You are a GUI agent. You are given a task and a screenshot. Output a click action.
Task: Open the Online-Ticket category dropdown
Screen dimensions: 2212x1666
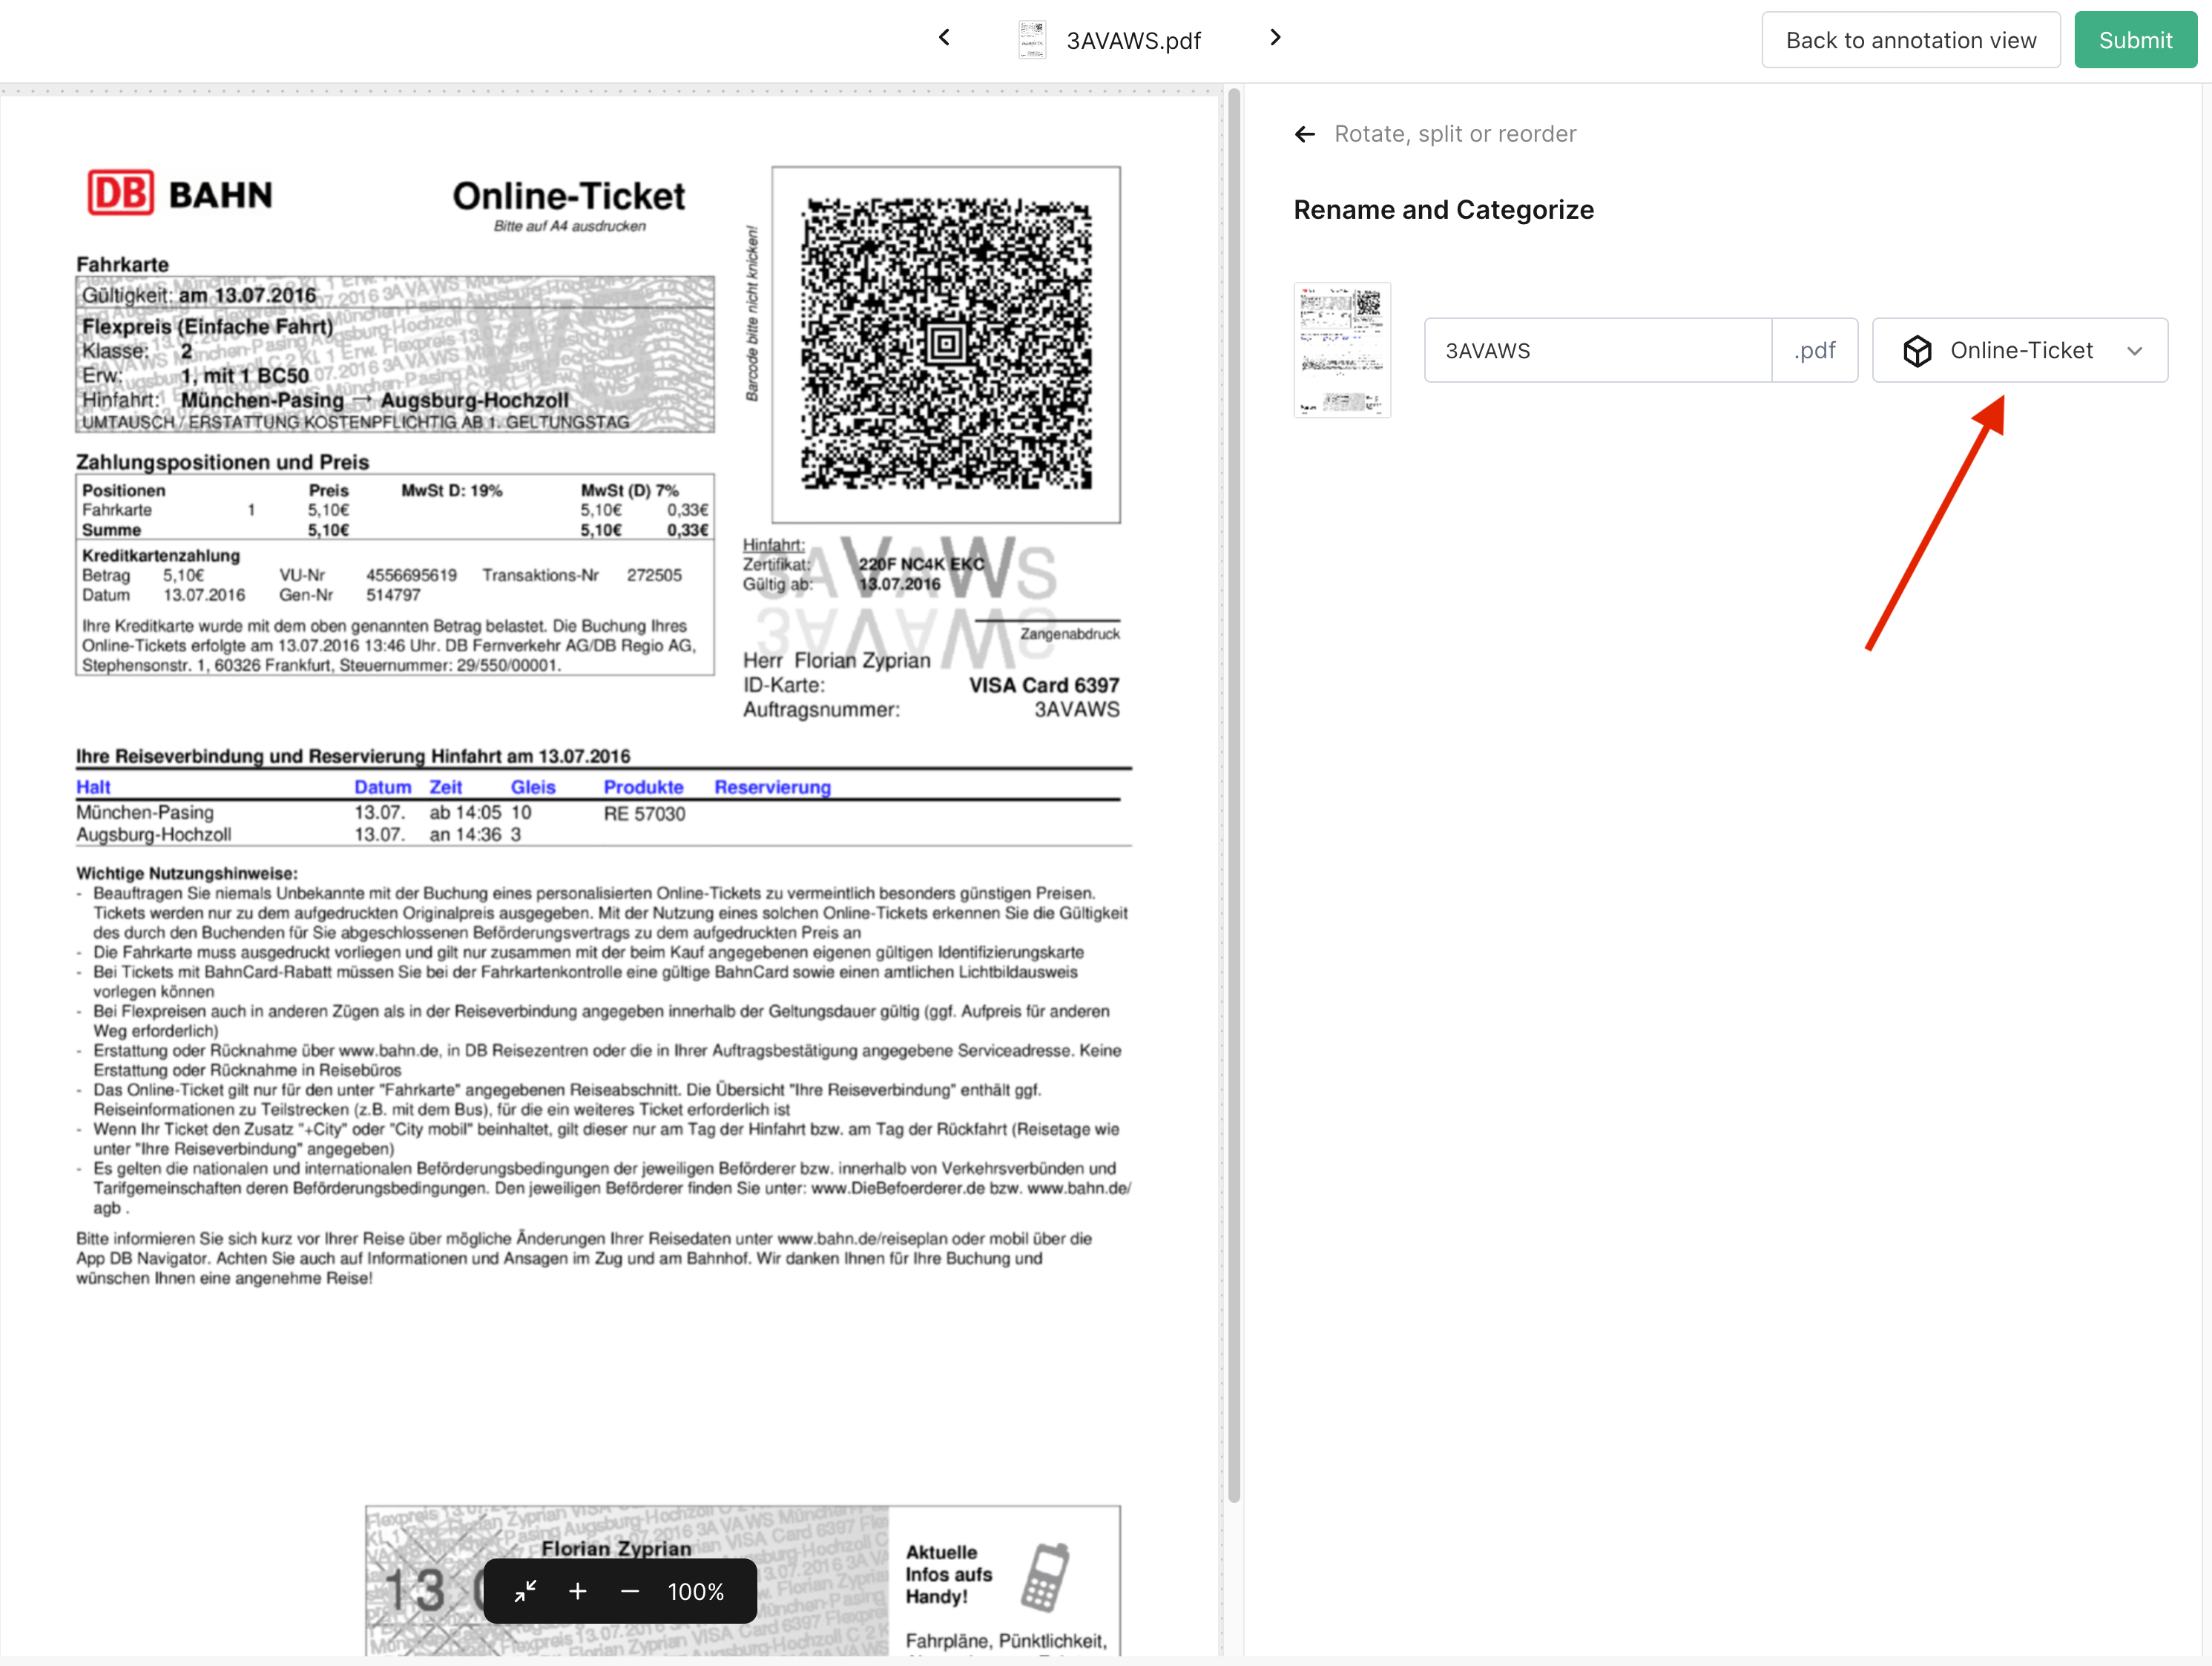[x=2020, y=351]
